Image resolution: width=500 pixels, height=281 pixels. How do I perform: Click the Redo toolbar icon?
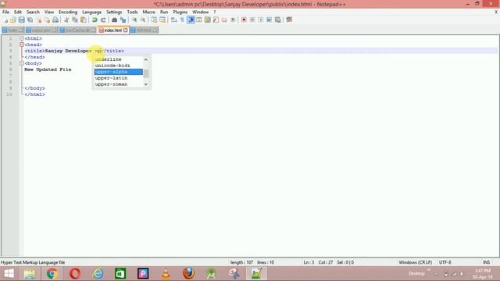pyautogui.click(x=103, y=20)
